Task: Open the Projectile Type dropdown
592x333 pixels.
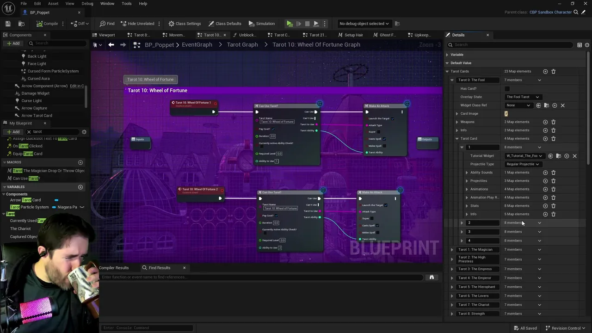Action: [523, 164]
